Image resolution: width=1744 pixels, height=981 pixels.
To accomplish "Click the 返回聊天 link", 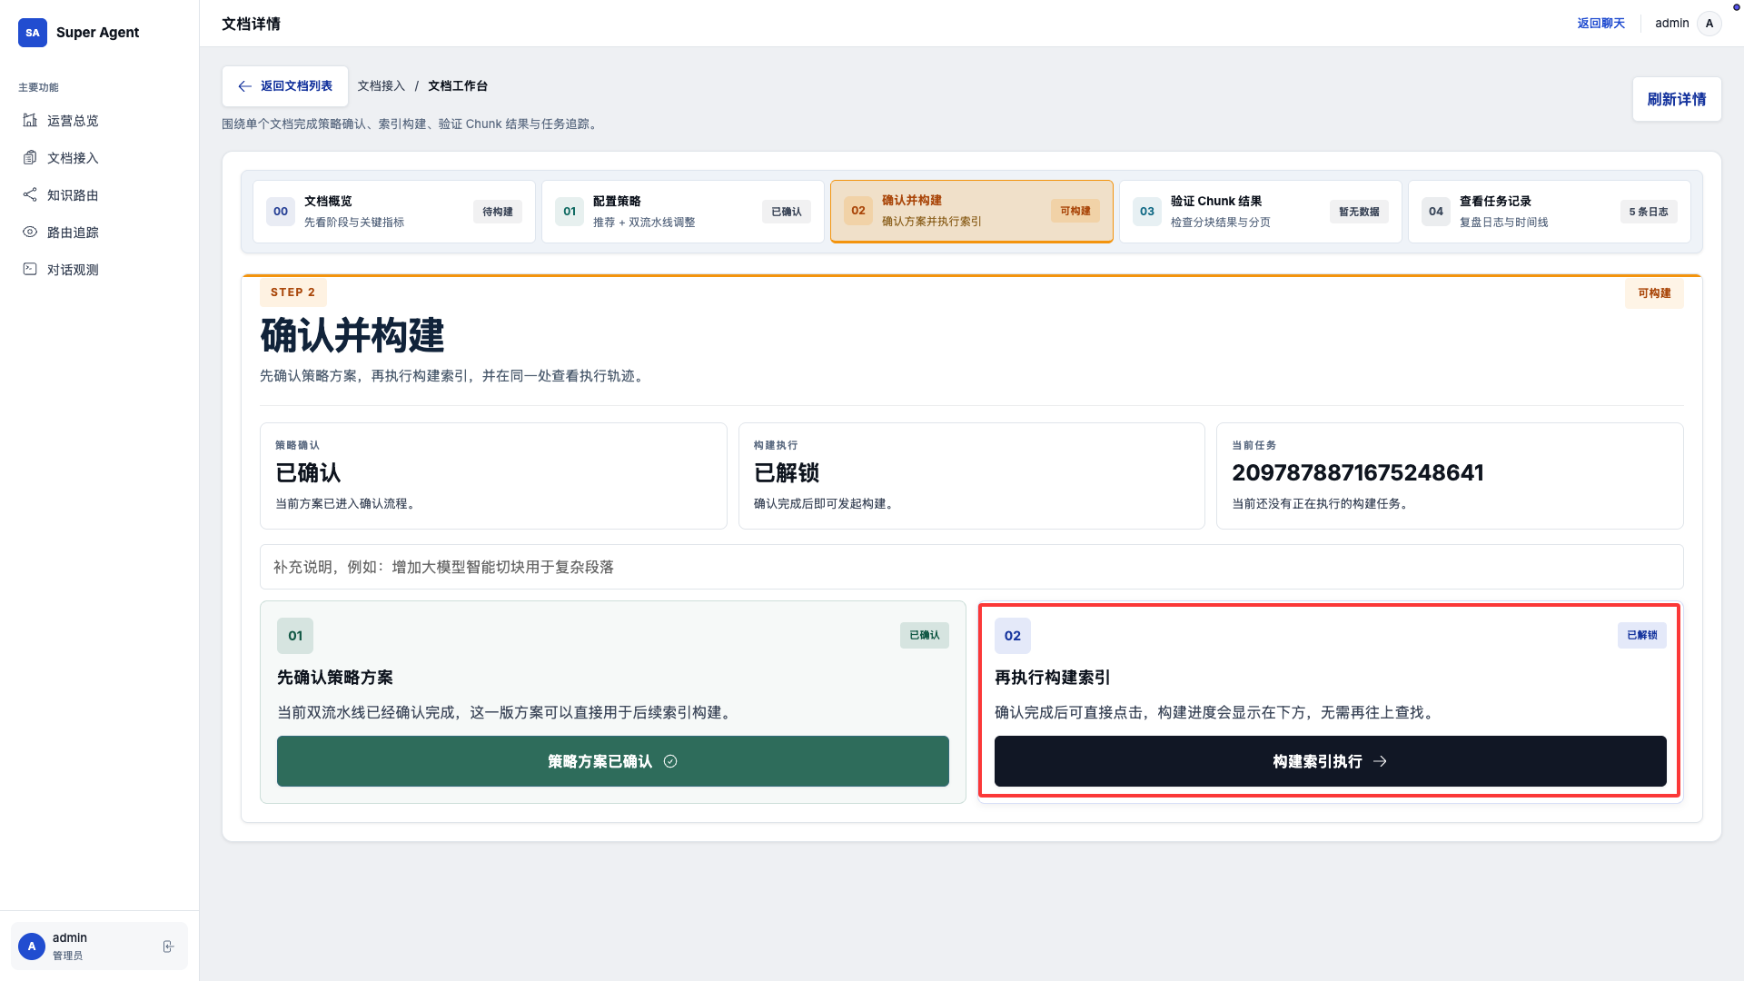I will coord(1600,24).
